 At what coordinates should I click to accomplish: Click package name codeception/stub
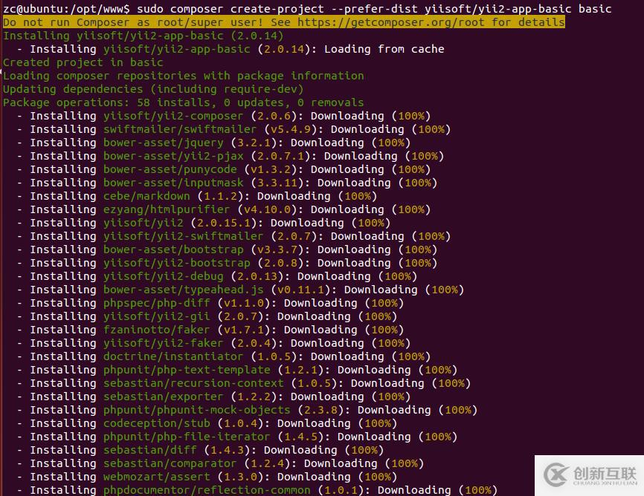(x=156, y=423)
